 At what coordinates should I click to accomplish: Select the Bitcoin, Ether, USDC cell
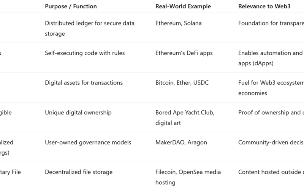(182, 83)
